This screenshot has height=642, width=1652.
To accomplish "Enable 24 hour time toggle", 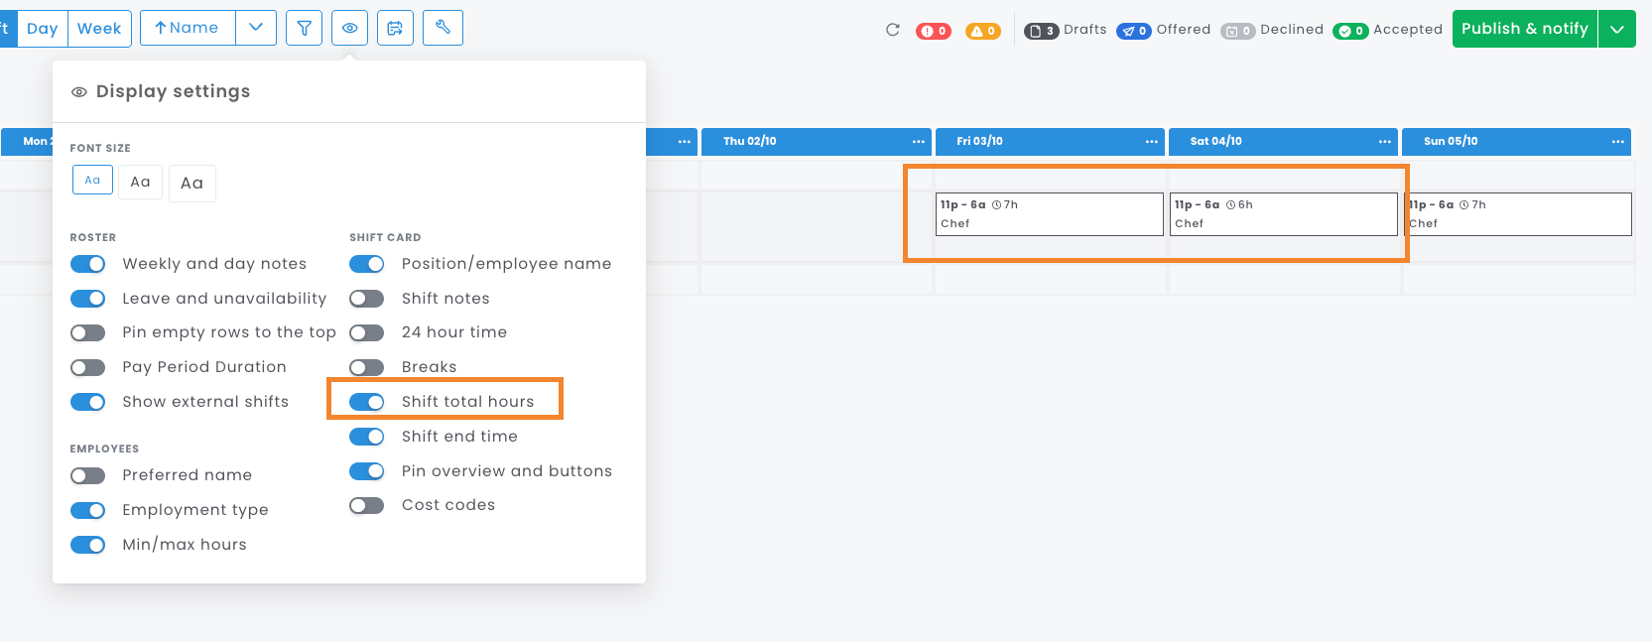I will (x=367, y=332).
